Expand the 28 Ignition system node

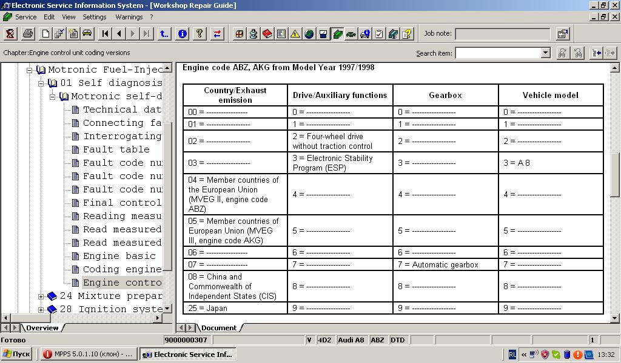[x=41, y=309]
